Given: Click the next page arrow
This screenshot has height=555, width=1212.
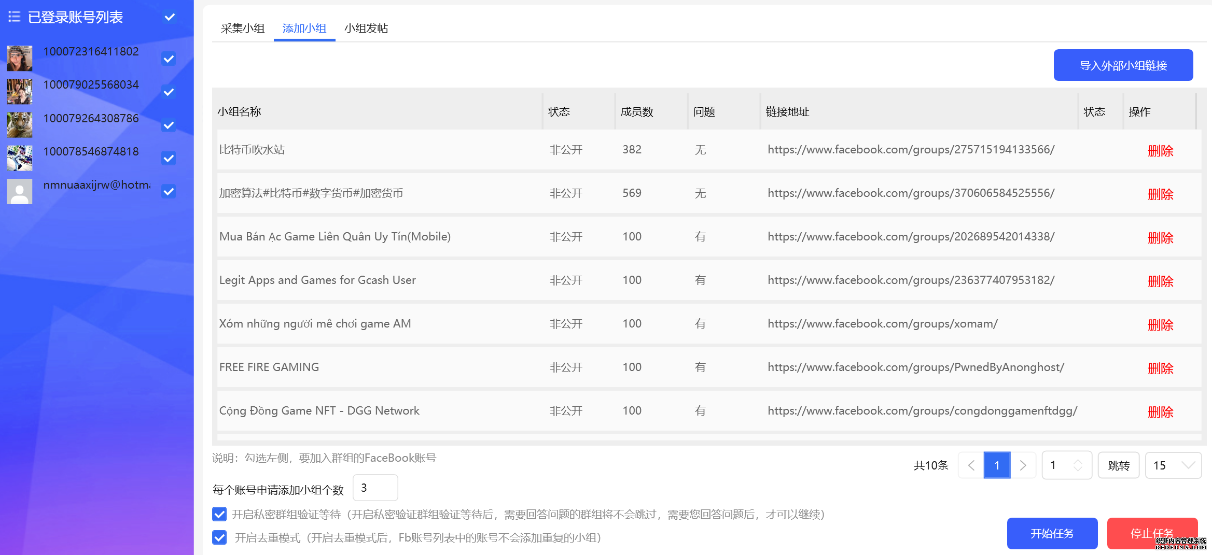Looking at the screenshot, I should tap(1023, 465).
